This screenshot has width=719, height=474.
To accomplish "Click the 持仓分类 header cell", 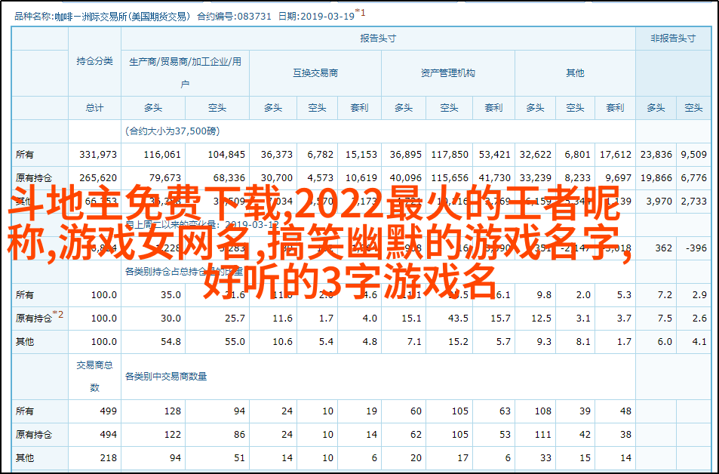I will (94, 61).
